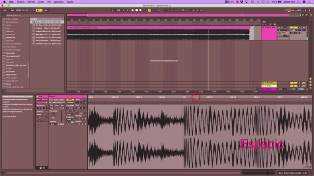Toggle the computer MIDI keyboard icon
Screen dimensions: 314x176
(x=289, y=10)
